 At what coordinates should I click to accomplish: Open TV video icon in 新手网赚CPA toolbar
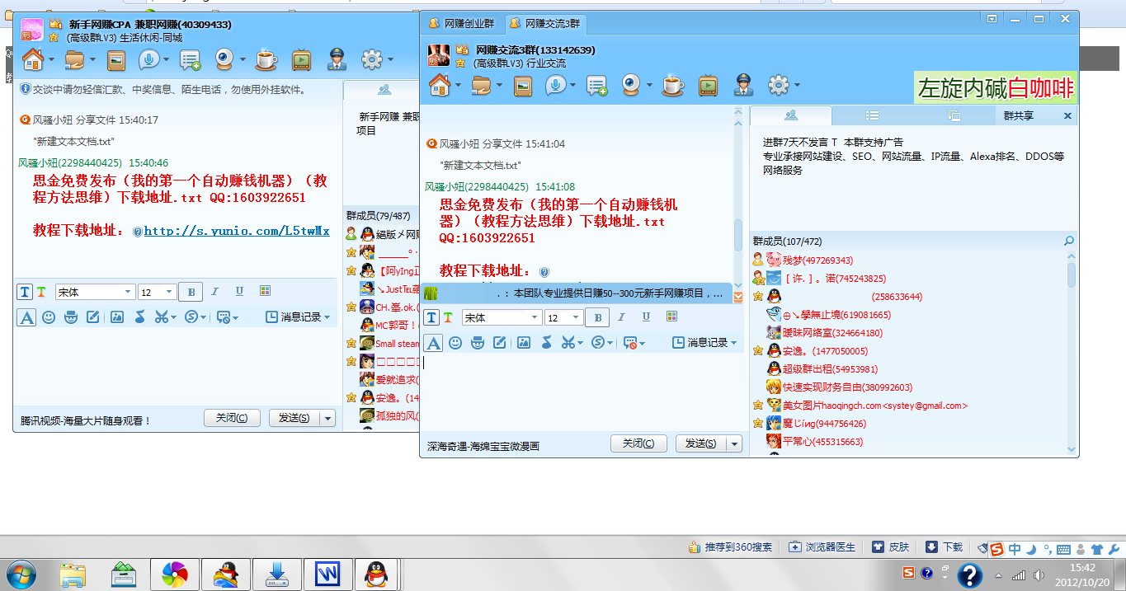(301, 59)
